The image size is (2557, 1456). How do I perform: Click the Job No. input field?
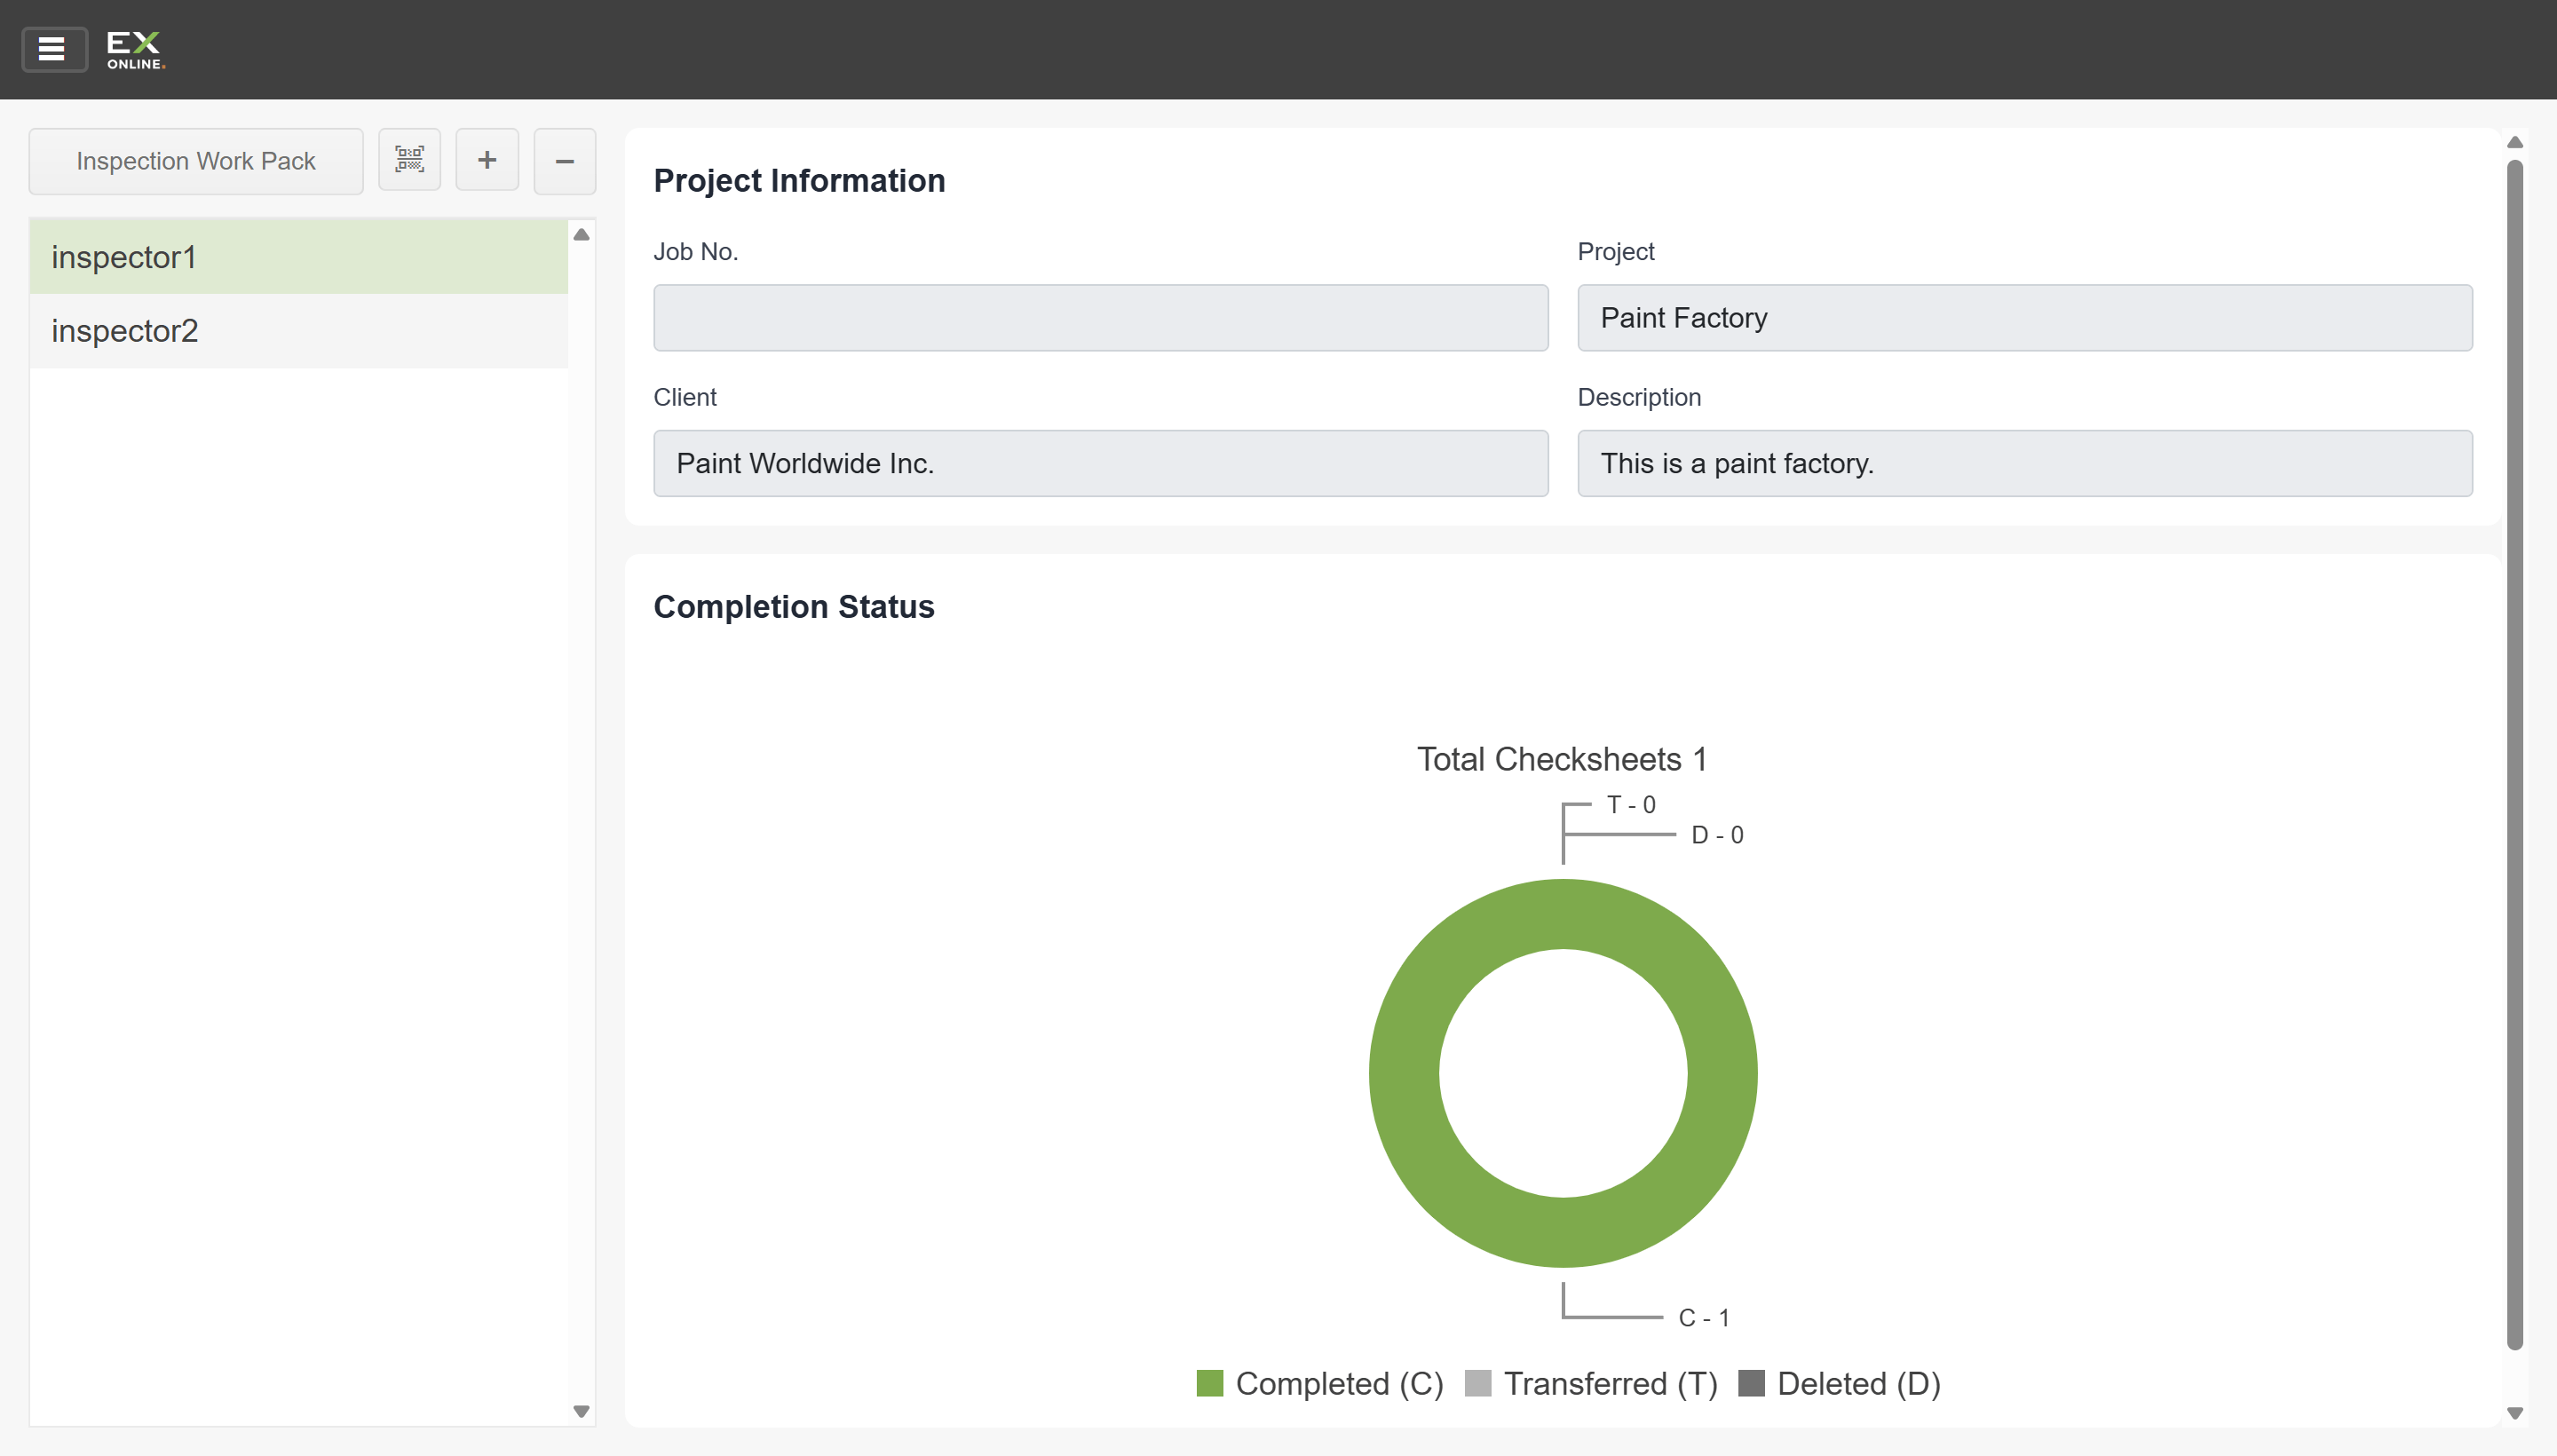tap(1100, 318)
